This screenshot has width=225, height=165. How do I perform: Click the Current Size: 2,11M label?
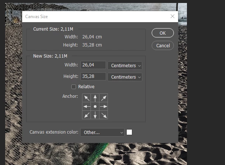(x=53, y=29)
